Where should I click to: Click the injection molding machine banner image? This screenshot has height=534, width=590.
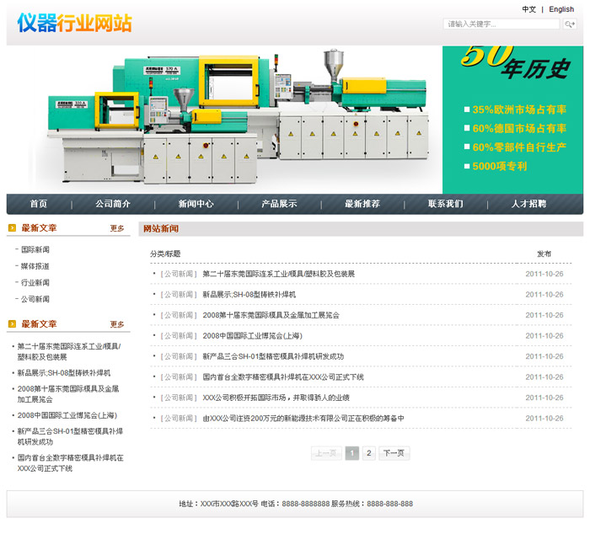tap(224, 119)
